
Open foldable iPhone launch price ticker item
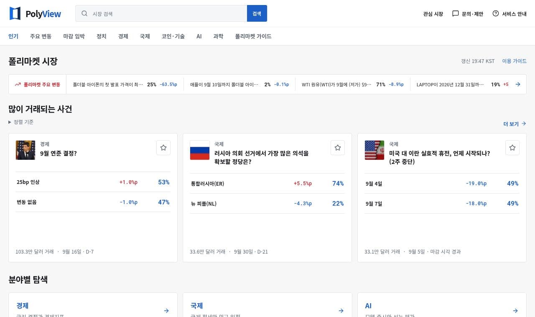pyautogui.click(x=125, y=84)
